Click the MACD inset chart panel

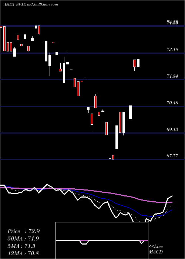coord(102,240)
